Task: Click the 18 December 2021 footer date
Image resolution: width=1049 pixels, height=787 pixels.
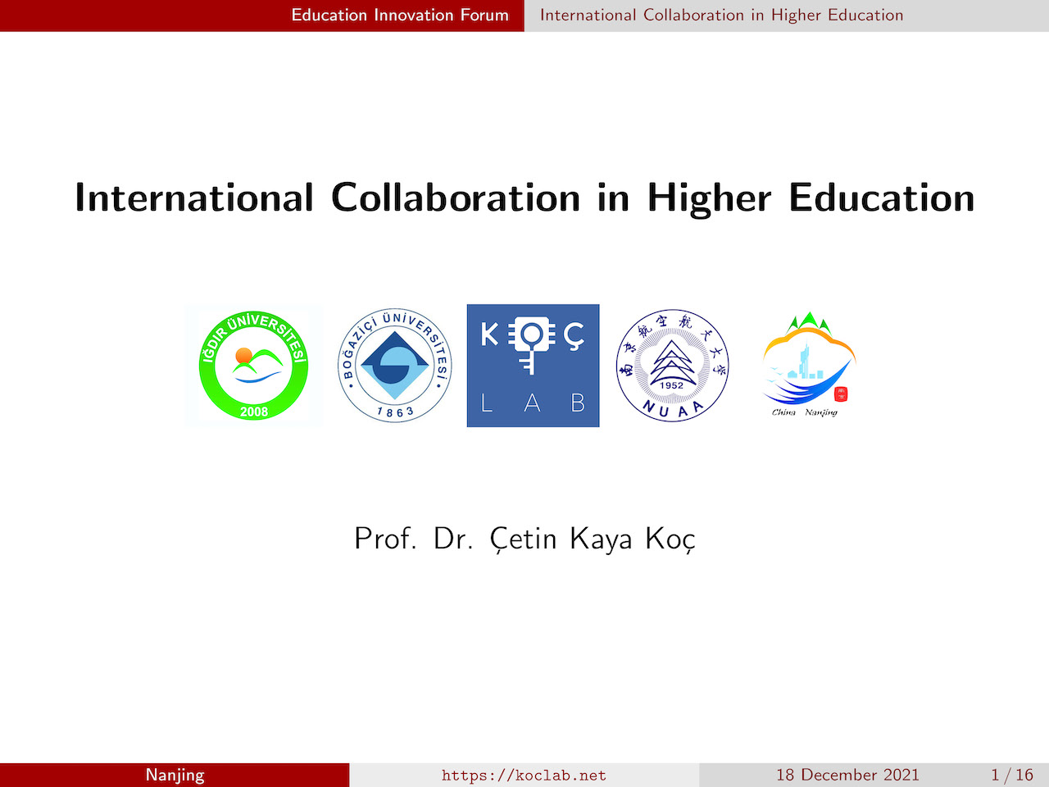Action: [x=847, y=775]
